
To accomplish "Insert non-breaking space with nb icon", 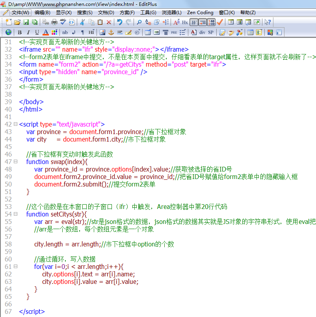I will pos(65,32).
